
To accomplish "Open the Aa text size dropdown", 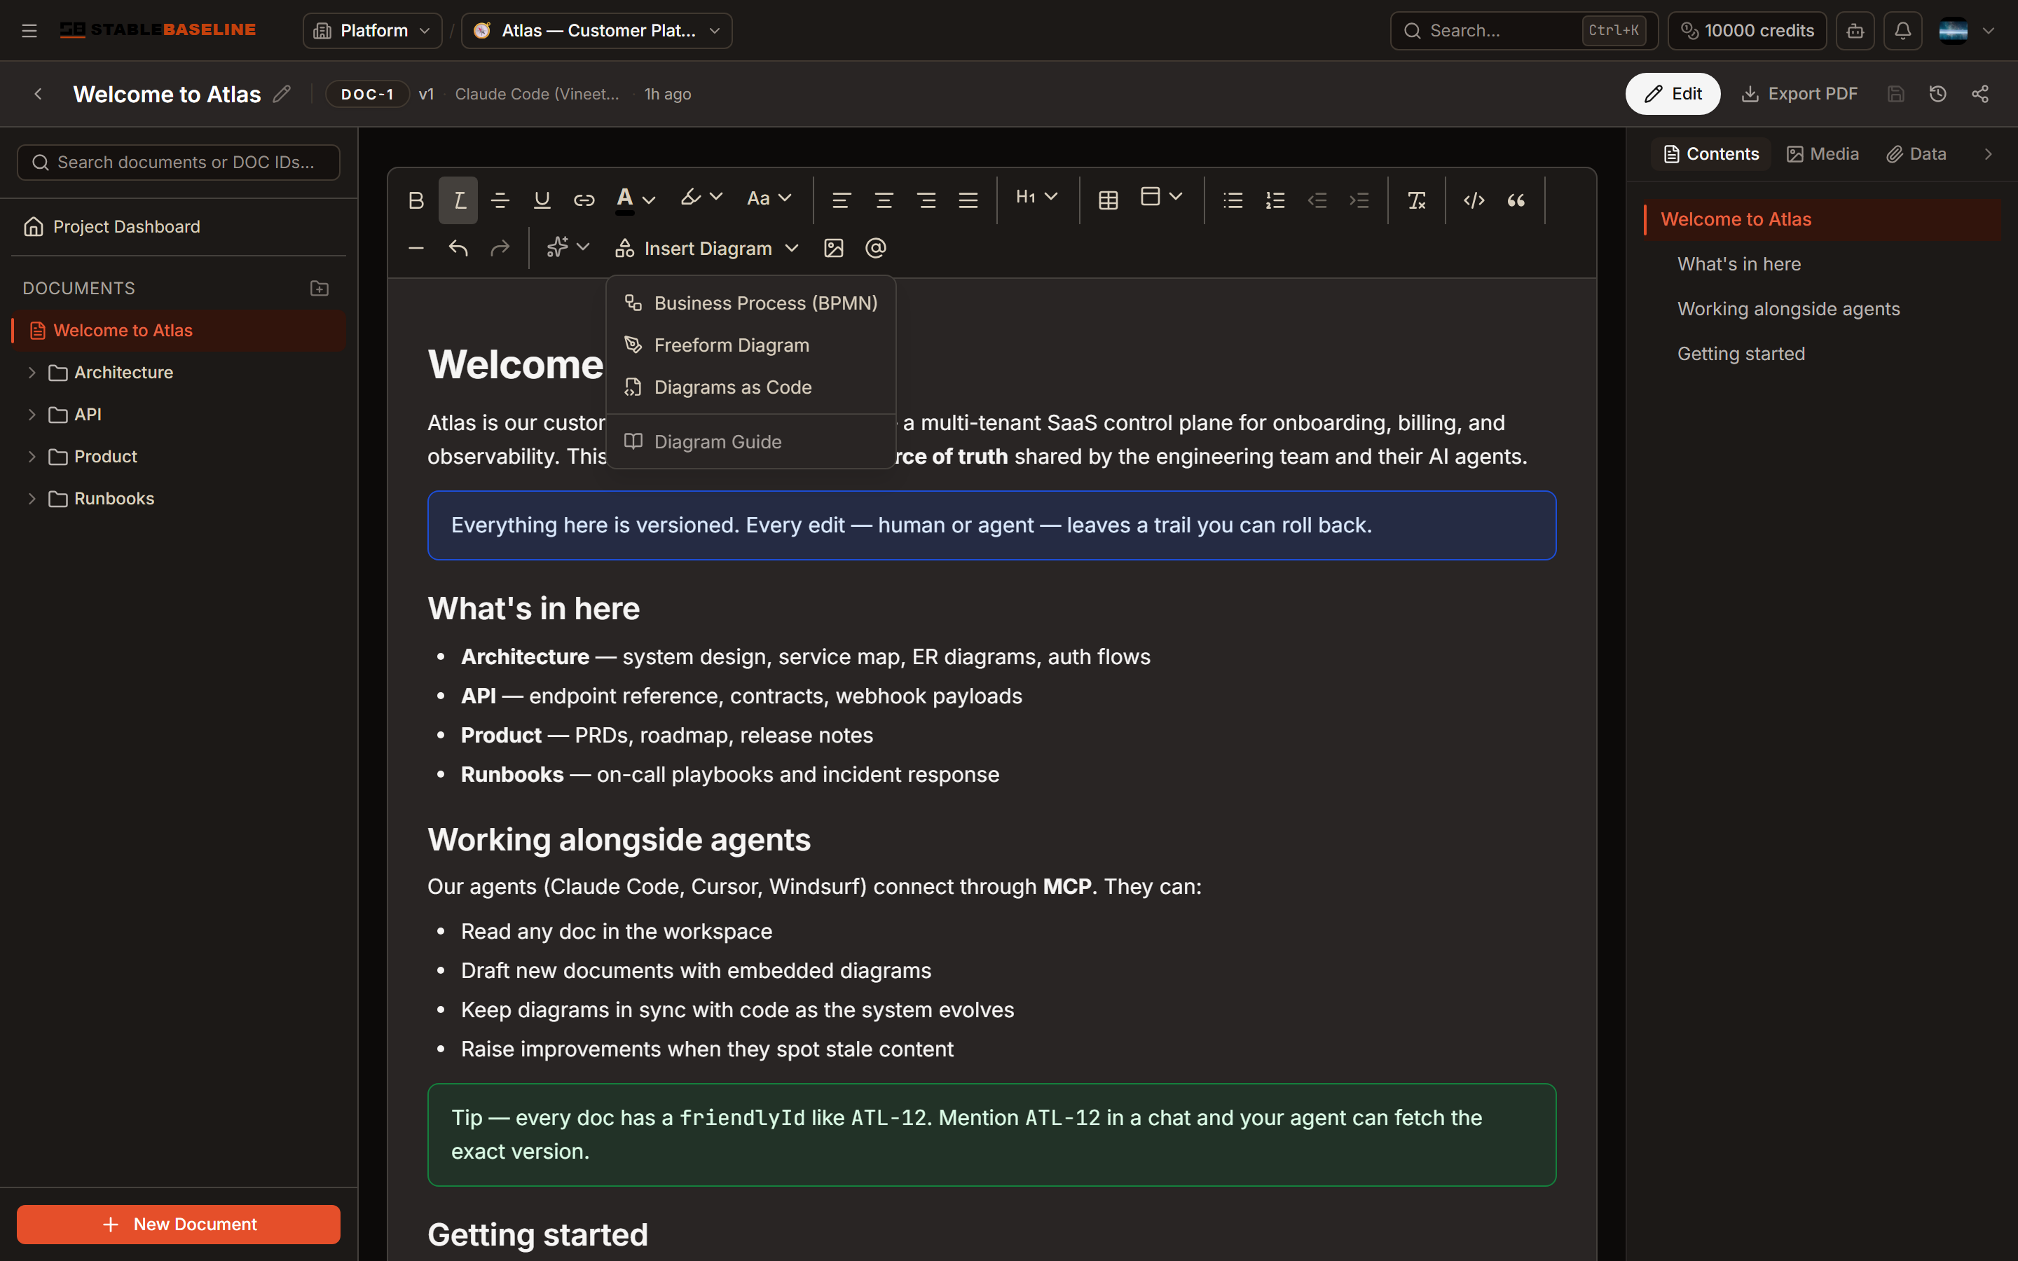I will click(769, 198).
